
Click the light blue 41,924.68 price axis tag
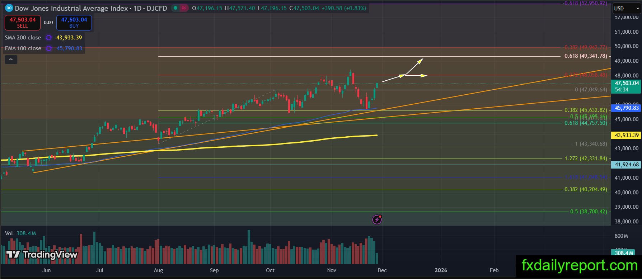pyautogui.click(x=626, y=165)
